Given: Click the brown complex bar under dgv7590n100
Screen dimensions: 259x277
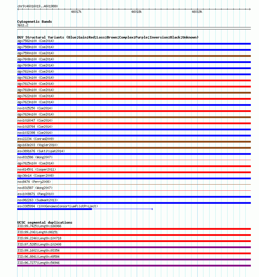Looking at the screenshot, I should coord(134,56).
